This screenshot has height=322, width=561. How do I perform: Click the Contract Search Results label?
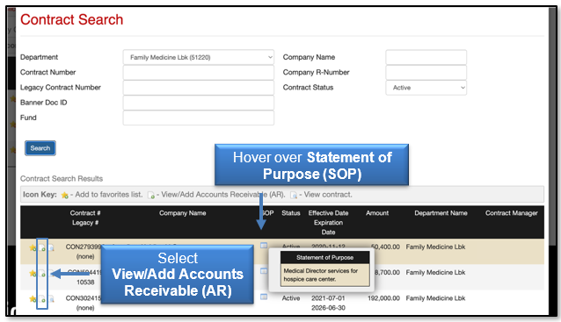(62, 178)
